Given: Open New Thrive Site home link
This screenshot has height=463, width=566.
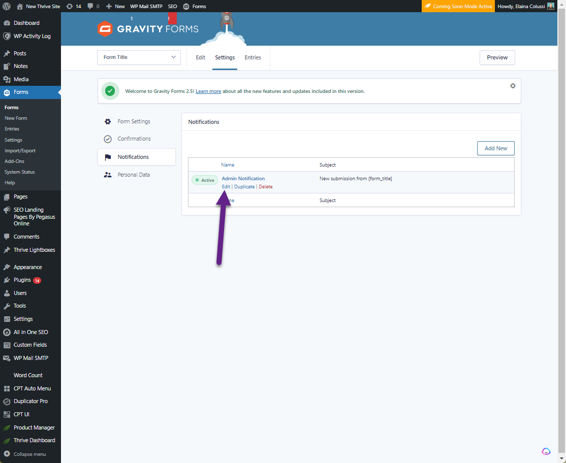Looking at the screenshot, I should tap(38, 6).
